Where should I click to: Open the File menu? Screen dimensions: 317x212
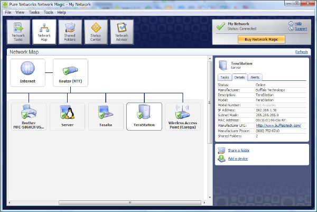[8, 12]
